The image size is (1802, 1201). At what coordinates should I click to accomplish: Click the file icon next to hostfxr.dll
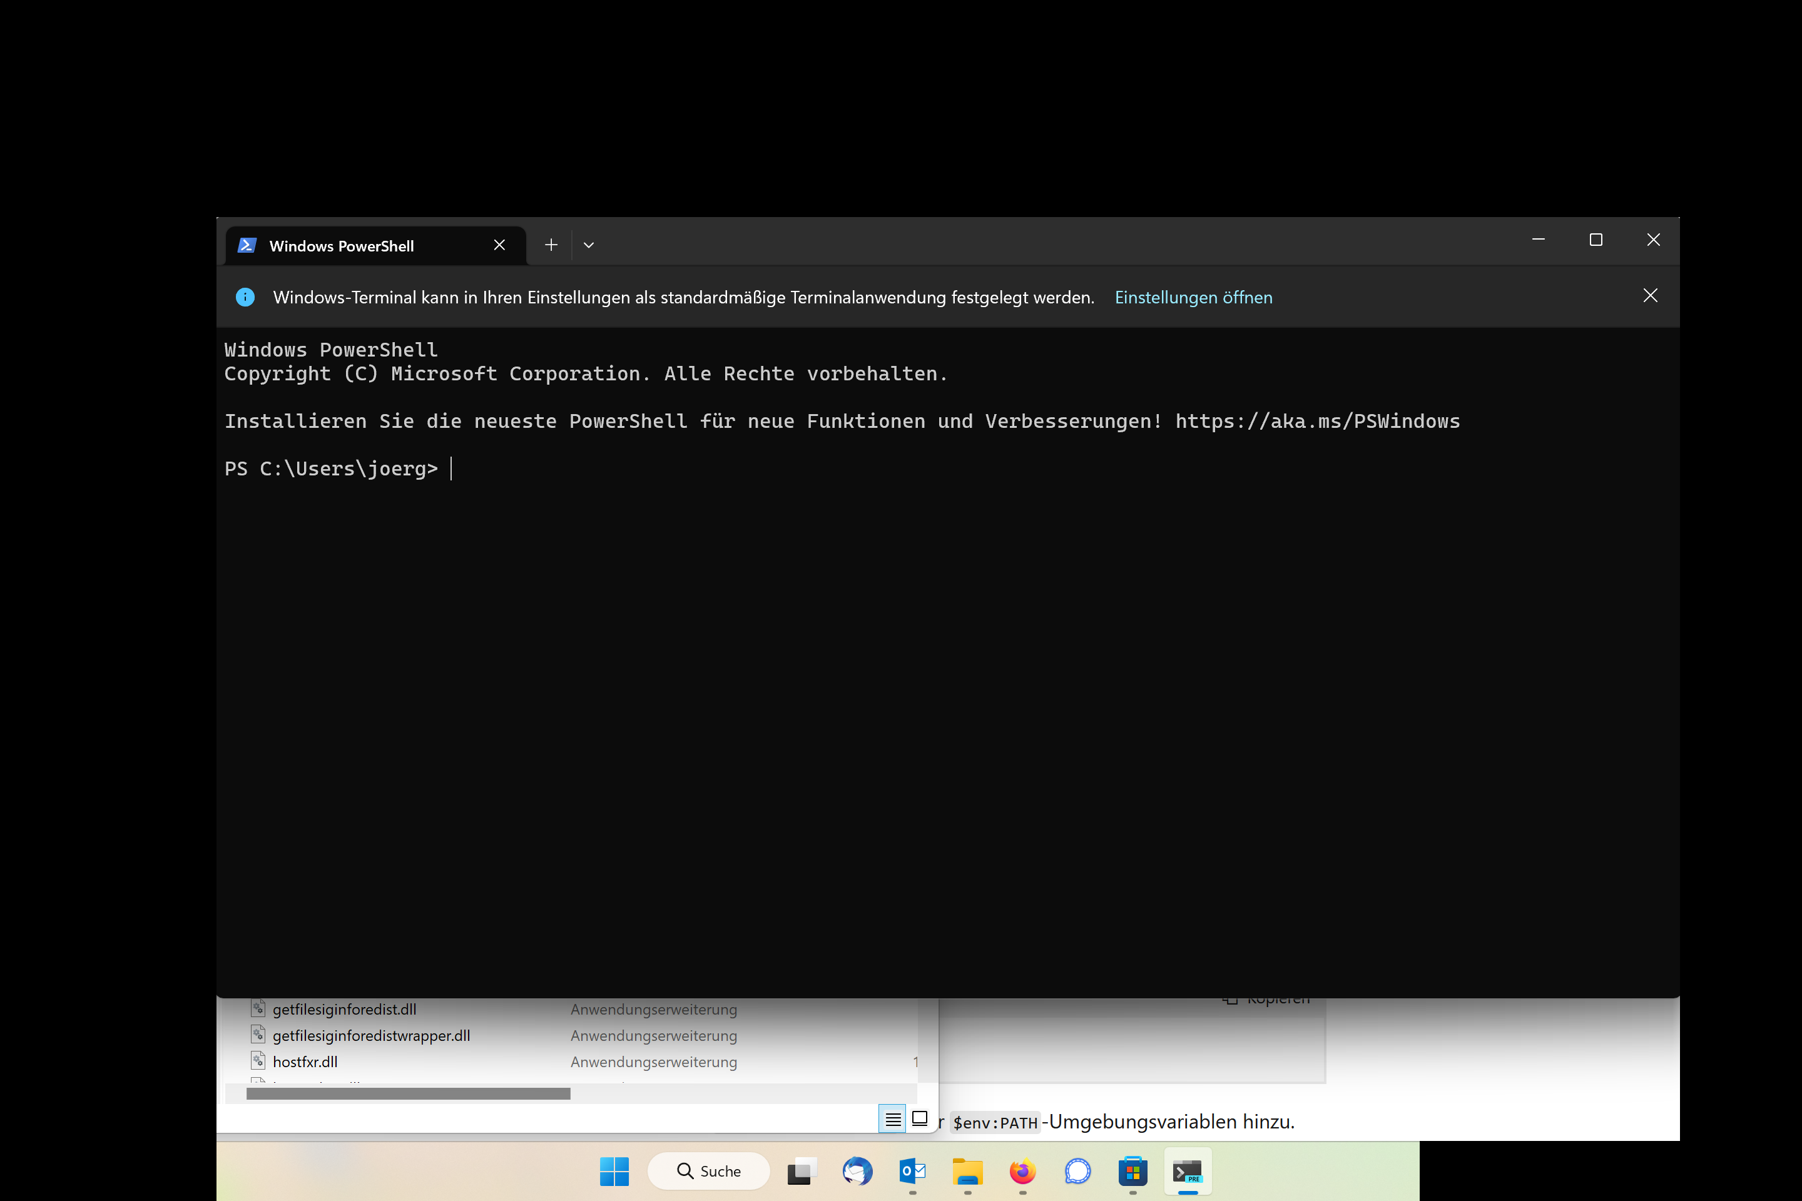[x=258, y=1061]
